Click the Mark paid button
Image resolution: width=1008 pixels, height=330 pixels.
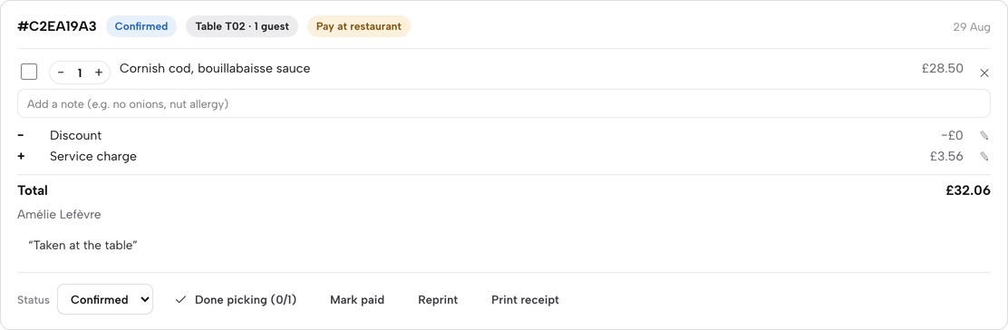click(357, 300)
